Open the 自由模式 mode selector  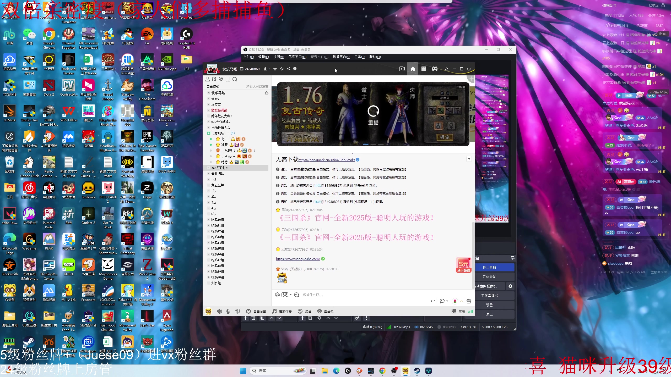click(213, 86)
